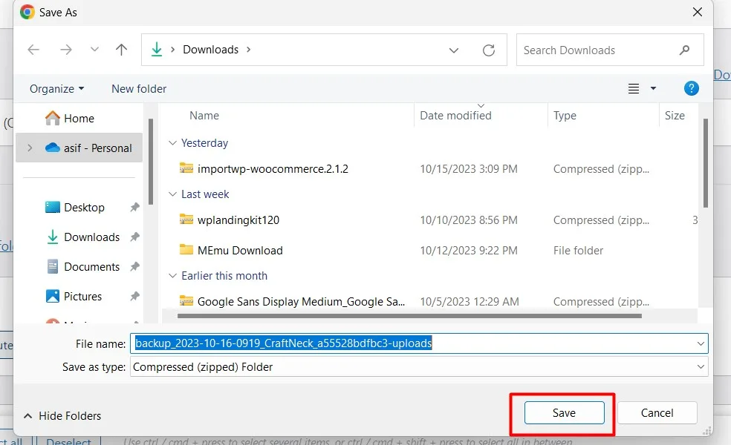Change view layout icon
This screenshot has height=445, width=731.
634,88
